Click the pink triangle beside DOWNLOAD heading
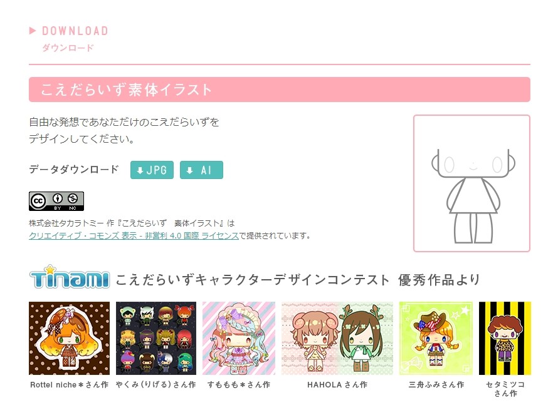558x415 pixels. 33,31
